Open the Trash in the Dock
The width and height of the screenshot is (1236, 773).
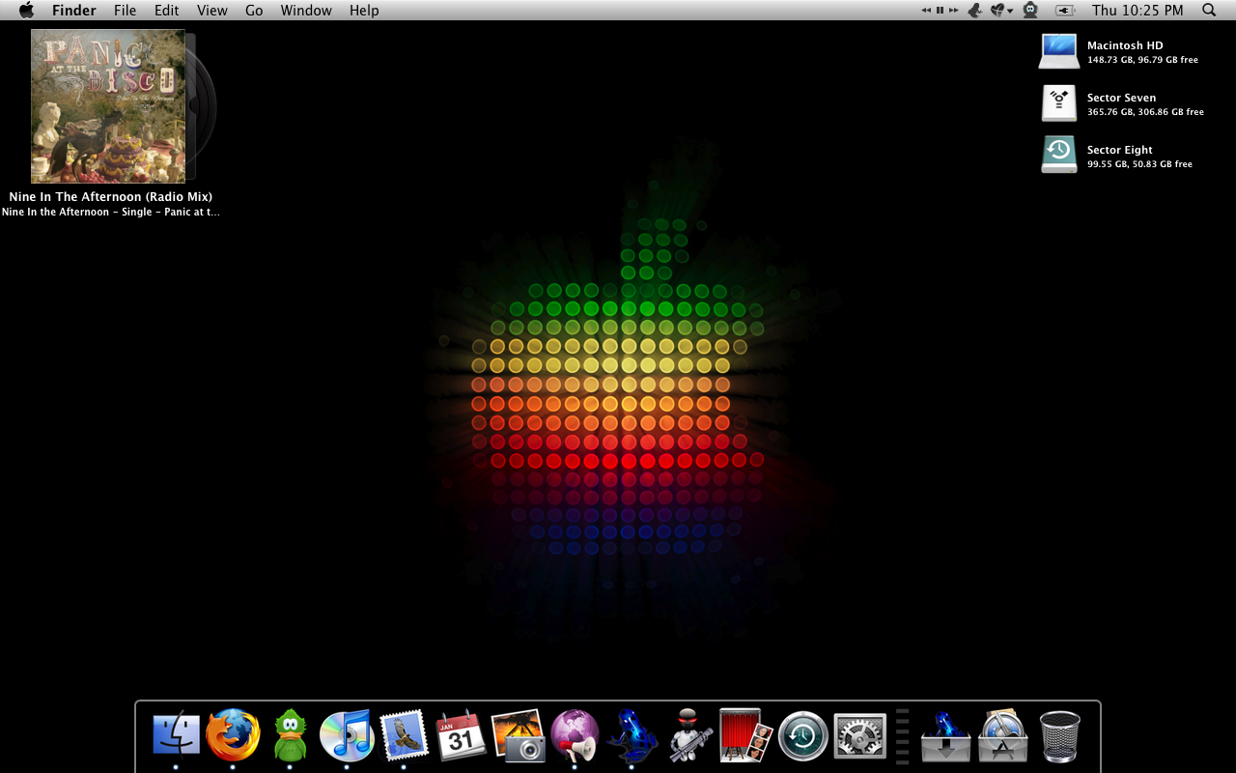pyautogui.click(x=1059, y=735)
